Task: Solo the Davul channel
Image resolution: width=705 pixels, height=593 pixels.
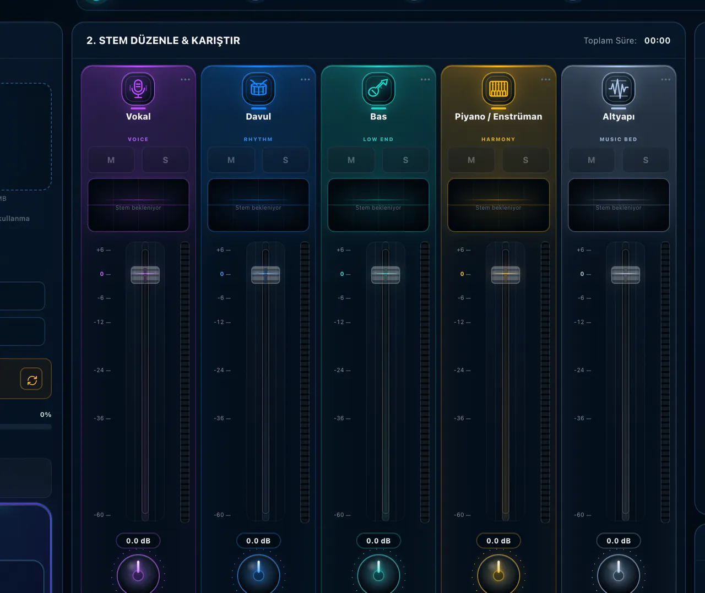Action: [285, 160]
